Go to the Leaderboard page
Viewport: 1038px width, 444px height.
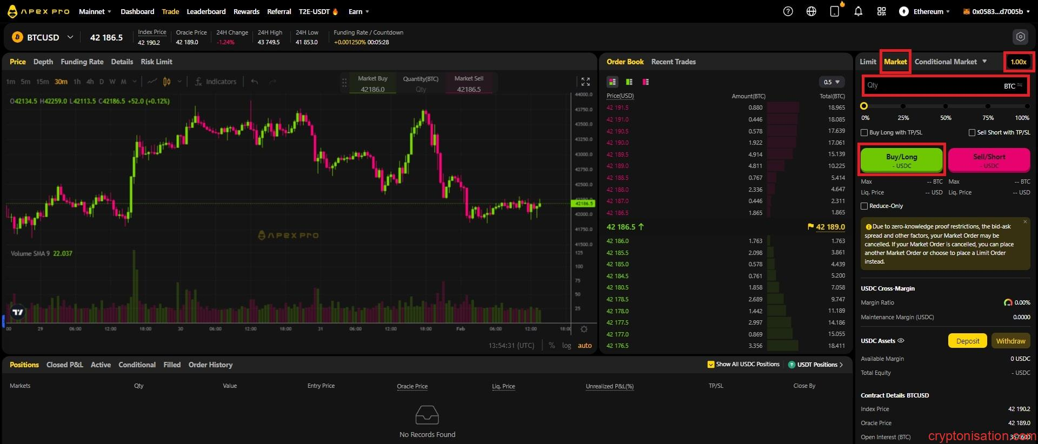coord(206,11)
